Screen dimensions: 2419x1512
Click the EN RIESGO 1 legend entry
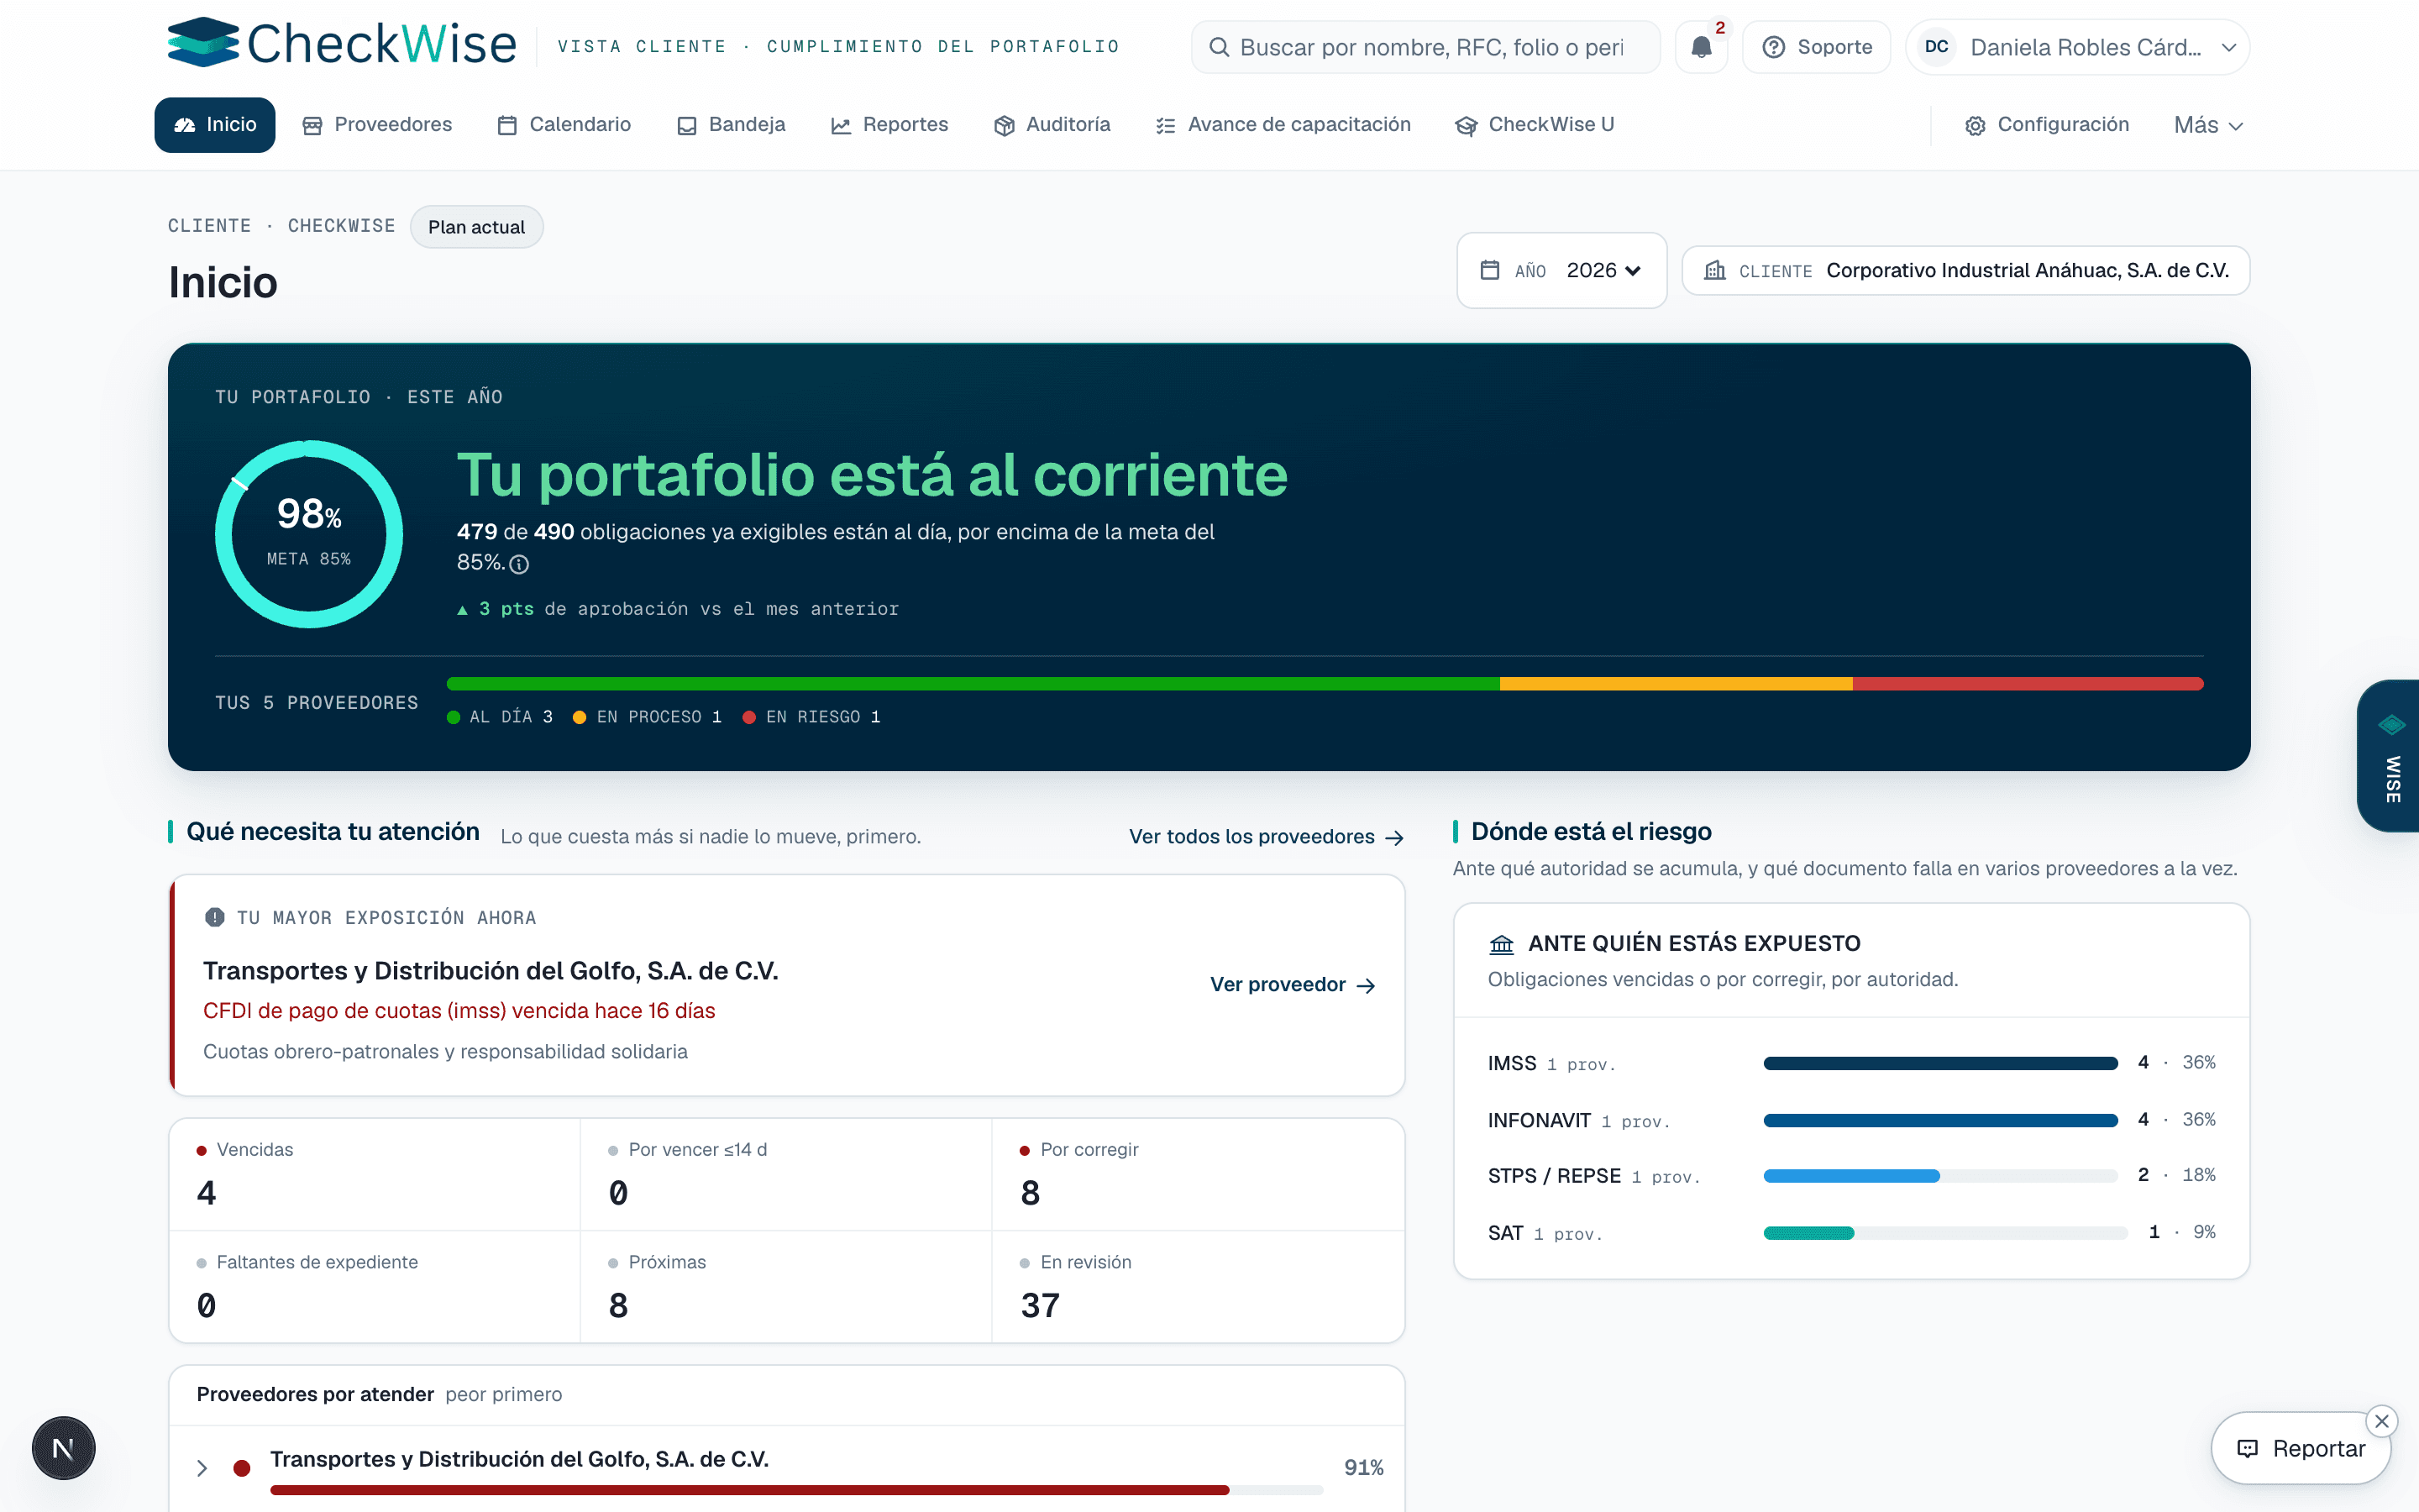pos(811,717)
